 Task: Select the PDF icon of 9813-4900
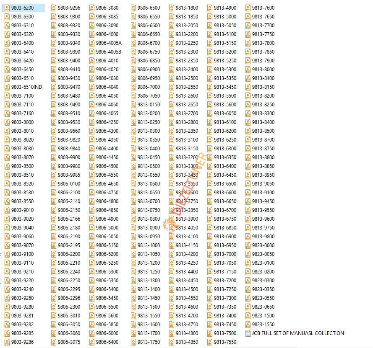[x=210, y=8]
